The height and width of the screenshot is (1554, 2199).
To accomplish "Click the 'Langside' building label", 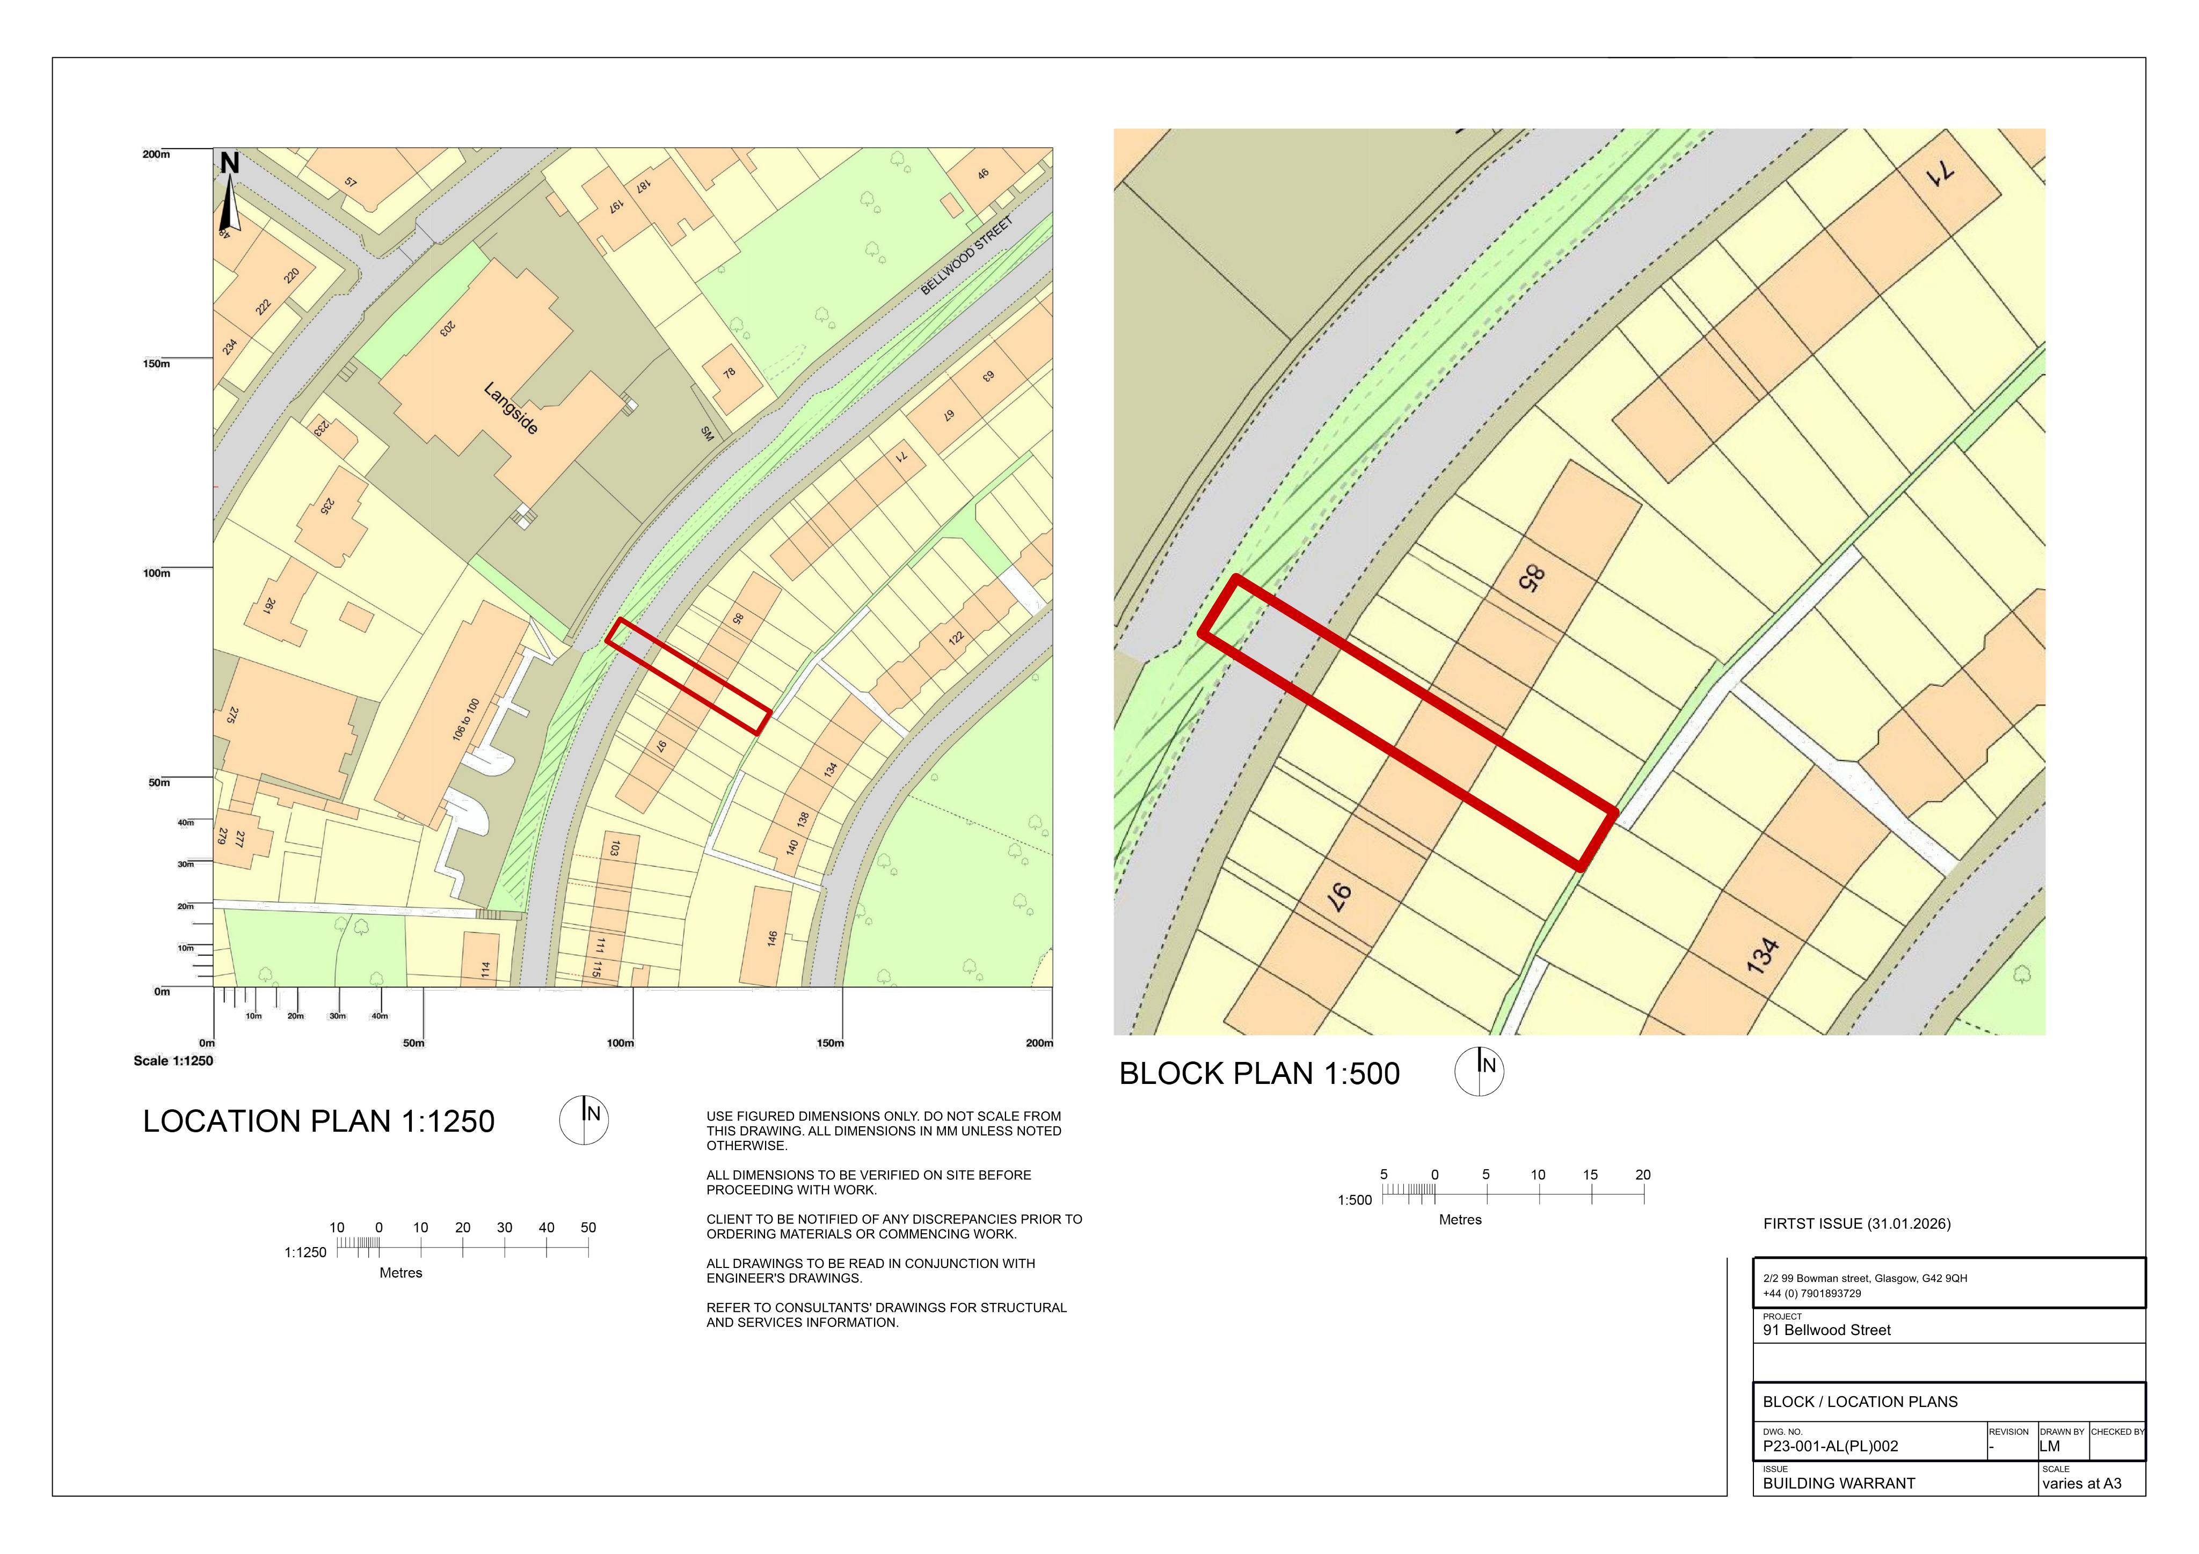I will tap(512, 409).
